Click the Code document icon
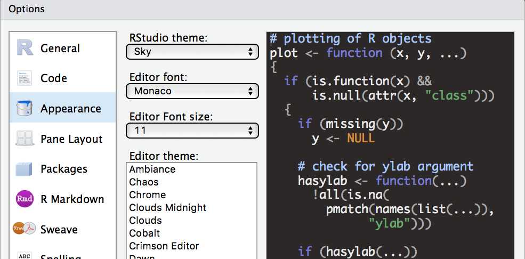This screenshot has height=259, width=525. point(25,78)
